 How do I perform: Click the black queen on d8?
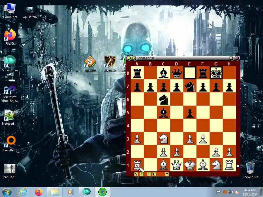(176, 73)
